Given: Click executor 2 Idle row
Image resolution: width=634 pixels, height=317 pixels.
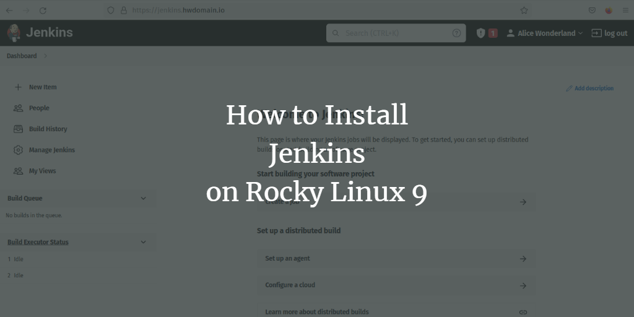Looking at the screenshot, I should (15, 276).
